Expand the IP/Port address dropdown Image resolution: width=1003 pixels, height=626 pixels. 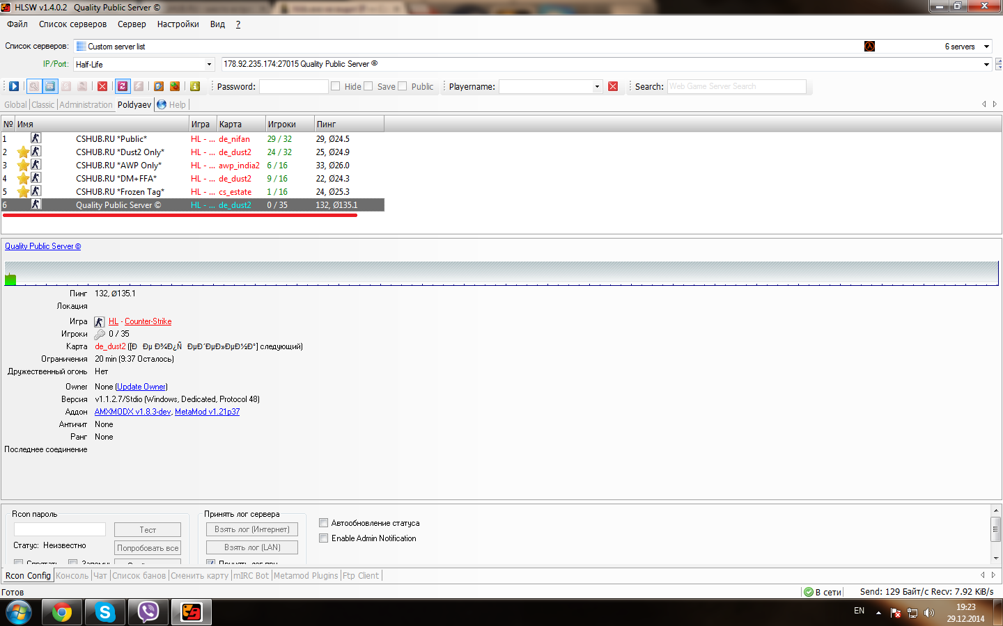986,65
